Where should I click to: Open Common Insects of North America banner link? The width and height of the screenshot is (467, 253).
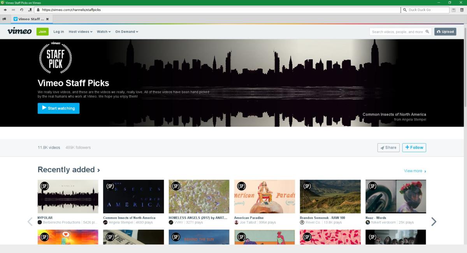(x=394, y=114)
